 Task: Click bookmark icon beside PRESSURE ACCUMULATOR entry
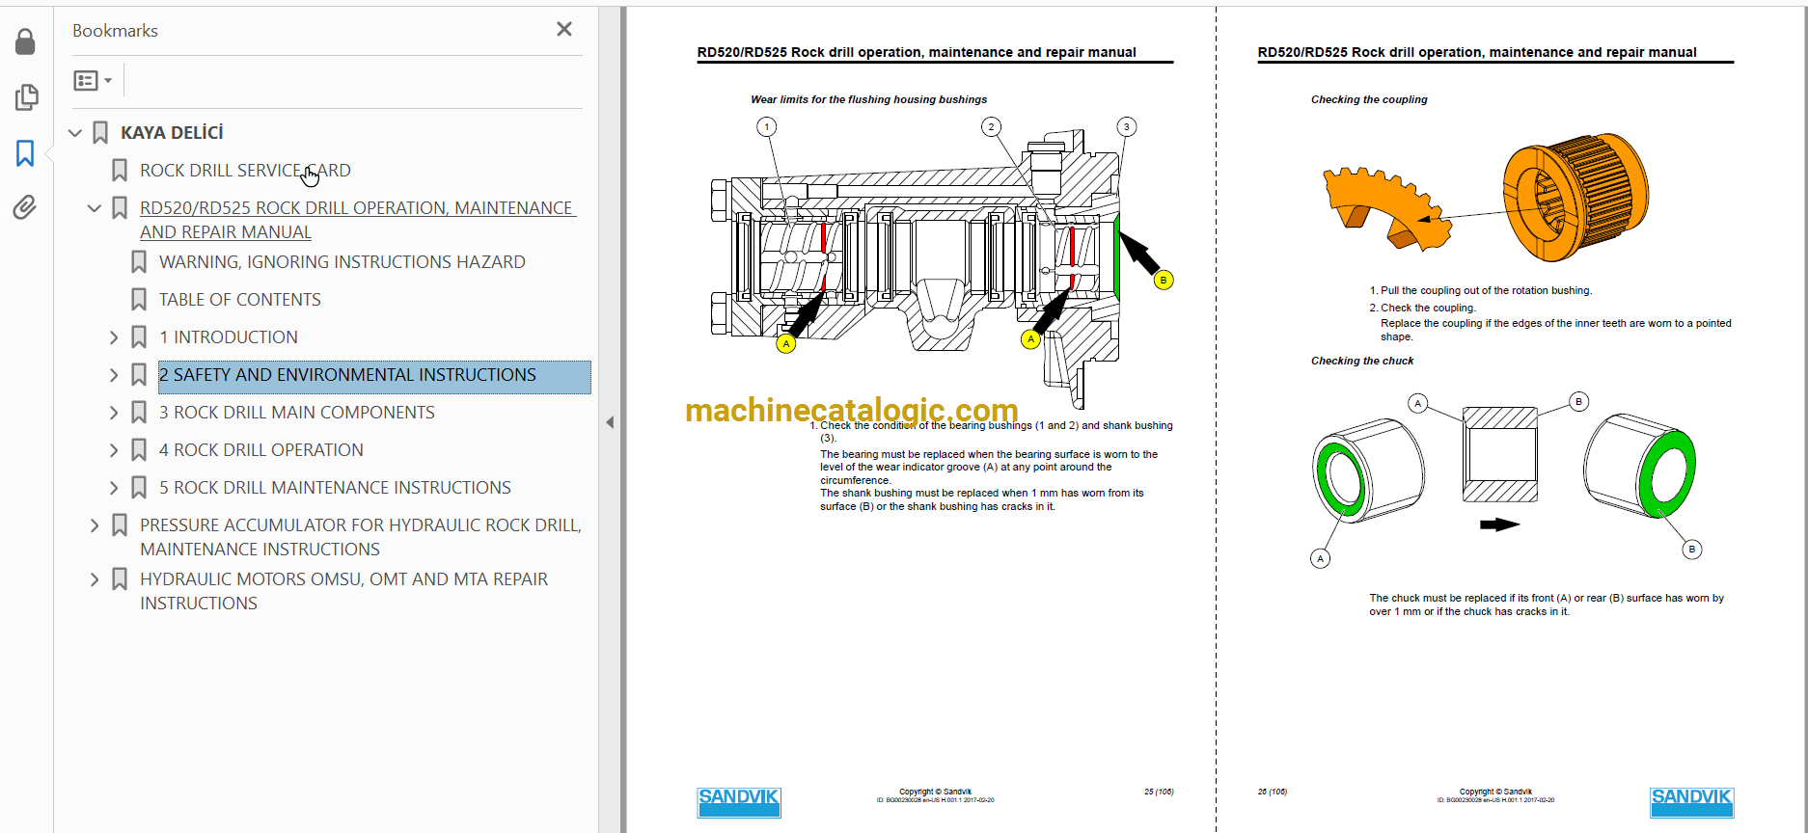[x=120, y=525]
